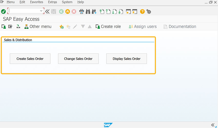Click the Move Favorites Up triangle
The height and width of the screenshot is (128, 218).
90,26
